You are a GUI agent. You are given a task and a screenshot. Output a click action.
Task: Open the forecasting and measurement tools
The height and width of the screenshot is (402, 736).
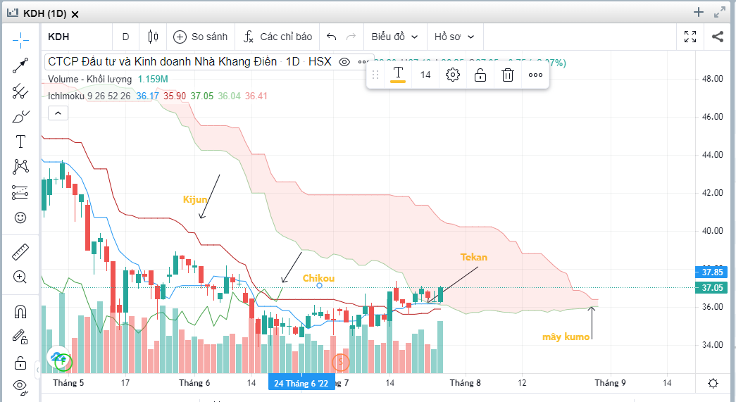[x=20, y=192]
